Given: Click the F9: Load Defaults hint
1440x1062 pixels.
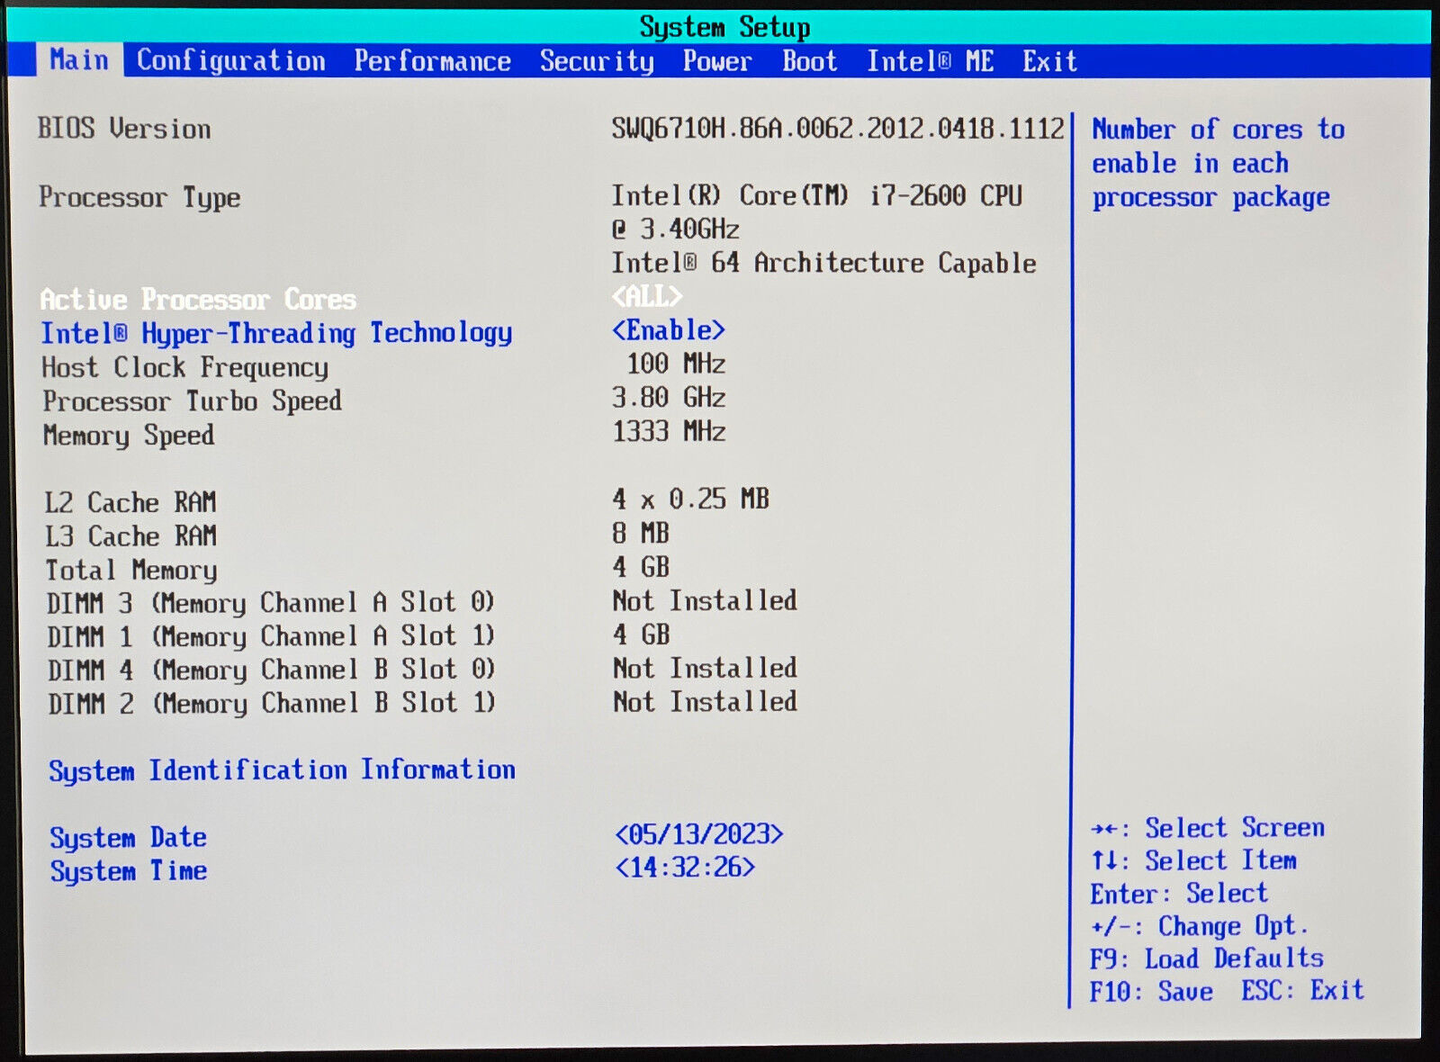Looking at the screenshot, I should pyautogui.click(x=1206, y=958).
